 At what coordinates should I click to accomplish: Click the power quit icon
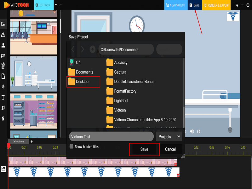coord(248,5)
